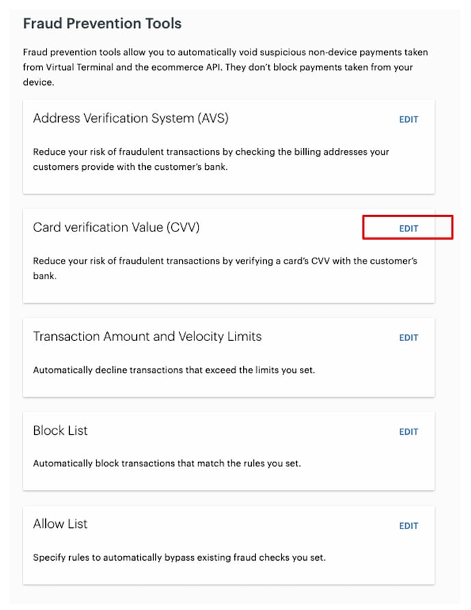The image size is (471, 610).
Task: Click the highlighted EDIT button in red box
Action: pos(408,227)
